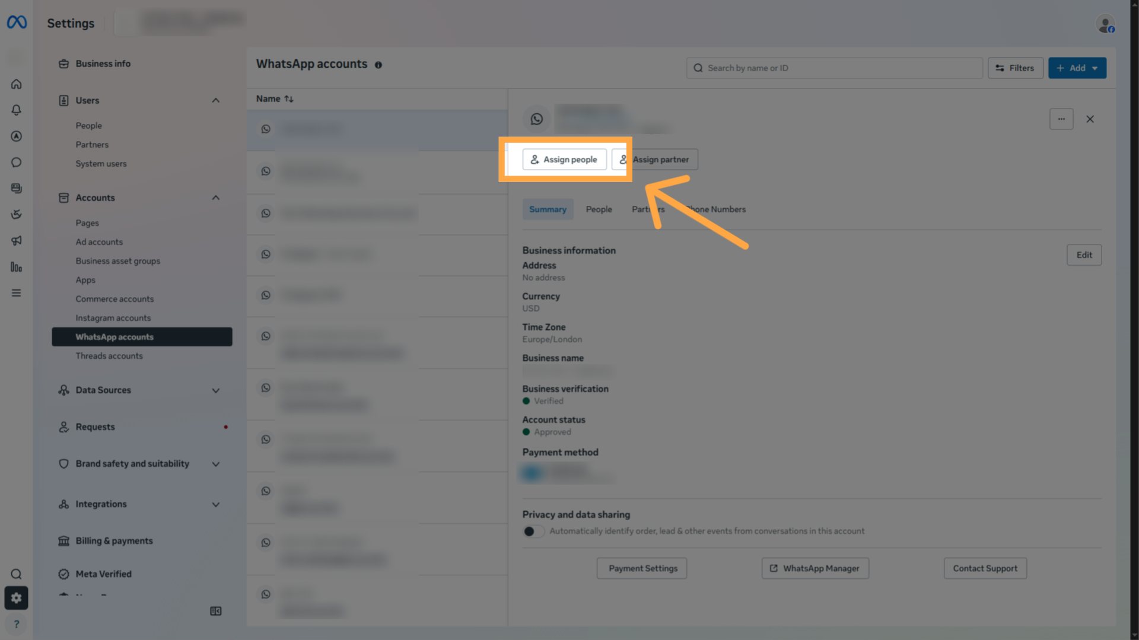Open the all tools hamburger menu

point(17,293)
